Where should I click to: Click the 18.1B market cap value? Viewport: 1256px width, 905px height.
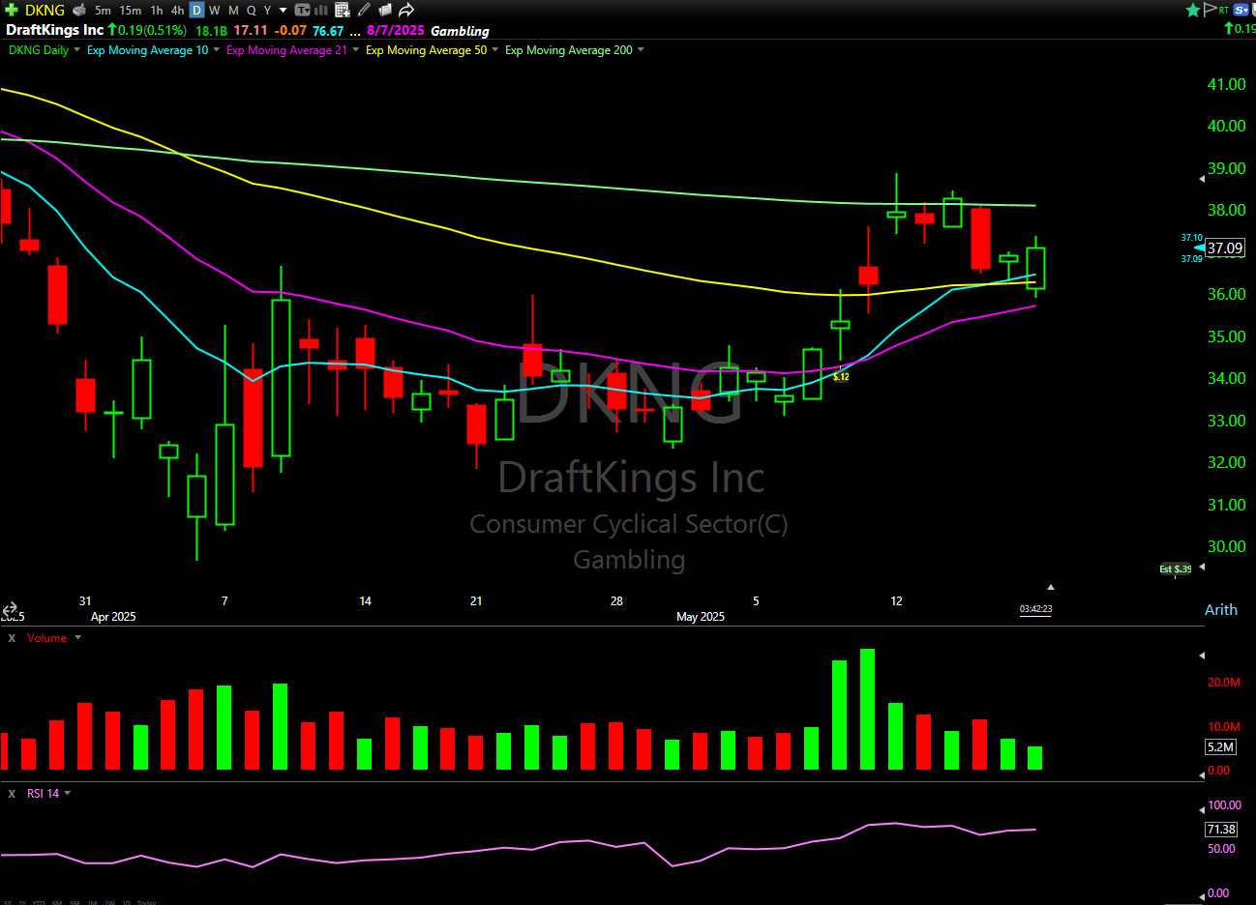point(211,31)
